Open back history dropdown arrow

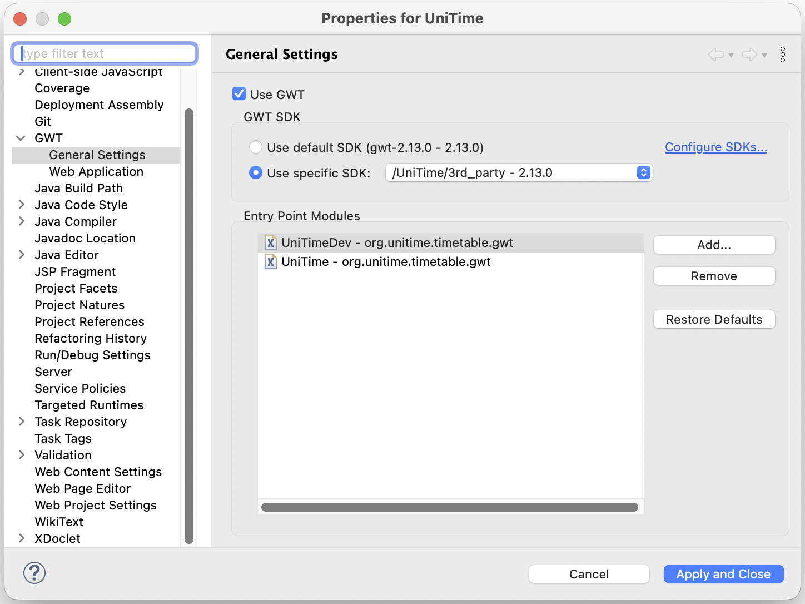[731, 55]
